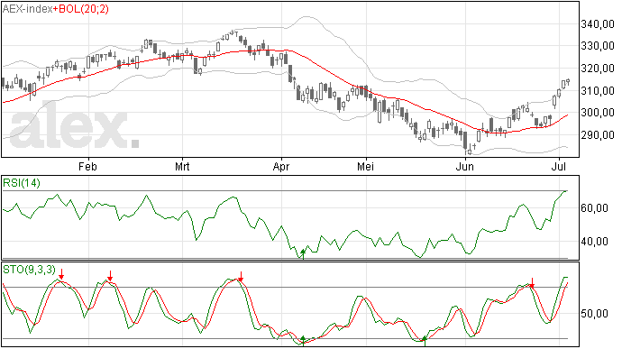
Task: Select the STO(9,3,3) indicator label
Action: click(x=30, y=270)
